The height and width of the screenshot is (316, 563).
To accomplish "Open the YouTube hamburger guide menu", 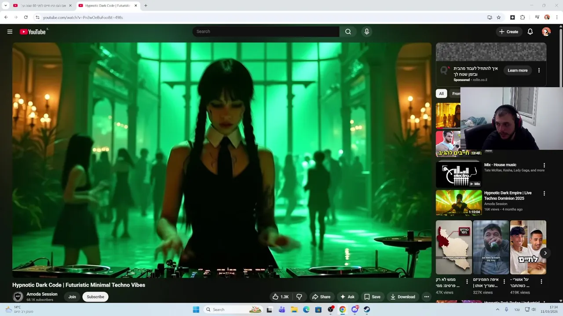I will [10, 32].
